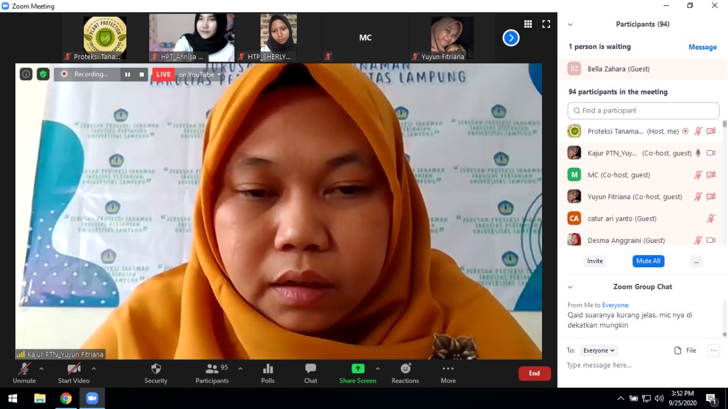This screenshot has width=728, height=409.
Task: Expand audio options arrow next to Unmute
Action: point(42,369)
